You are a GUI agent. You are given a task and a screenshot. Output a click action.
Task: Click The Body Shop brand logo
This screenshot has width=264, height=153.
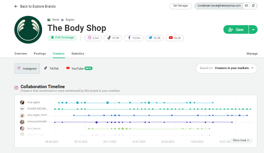tap(28, 29)
